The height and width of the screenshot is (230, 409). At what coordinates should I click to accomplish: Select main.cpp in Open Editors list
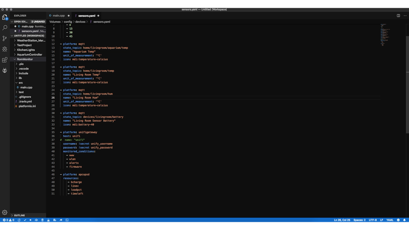pyautogui.click(x=29, y=26)
